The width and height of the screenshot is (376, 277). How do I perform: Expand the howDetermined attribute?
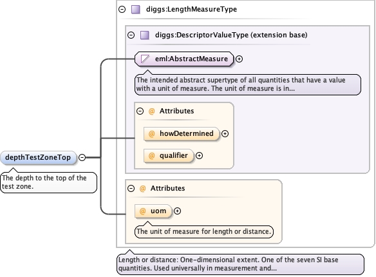coord(225,133)
